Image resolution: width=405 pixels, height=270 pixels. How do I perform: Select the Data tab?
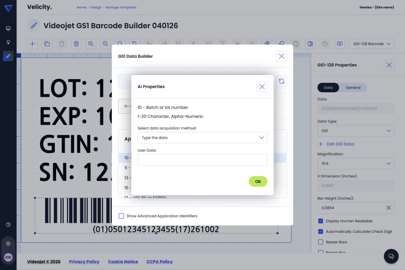(328, 88)
